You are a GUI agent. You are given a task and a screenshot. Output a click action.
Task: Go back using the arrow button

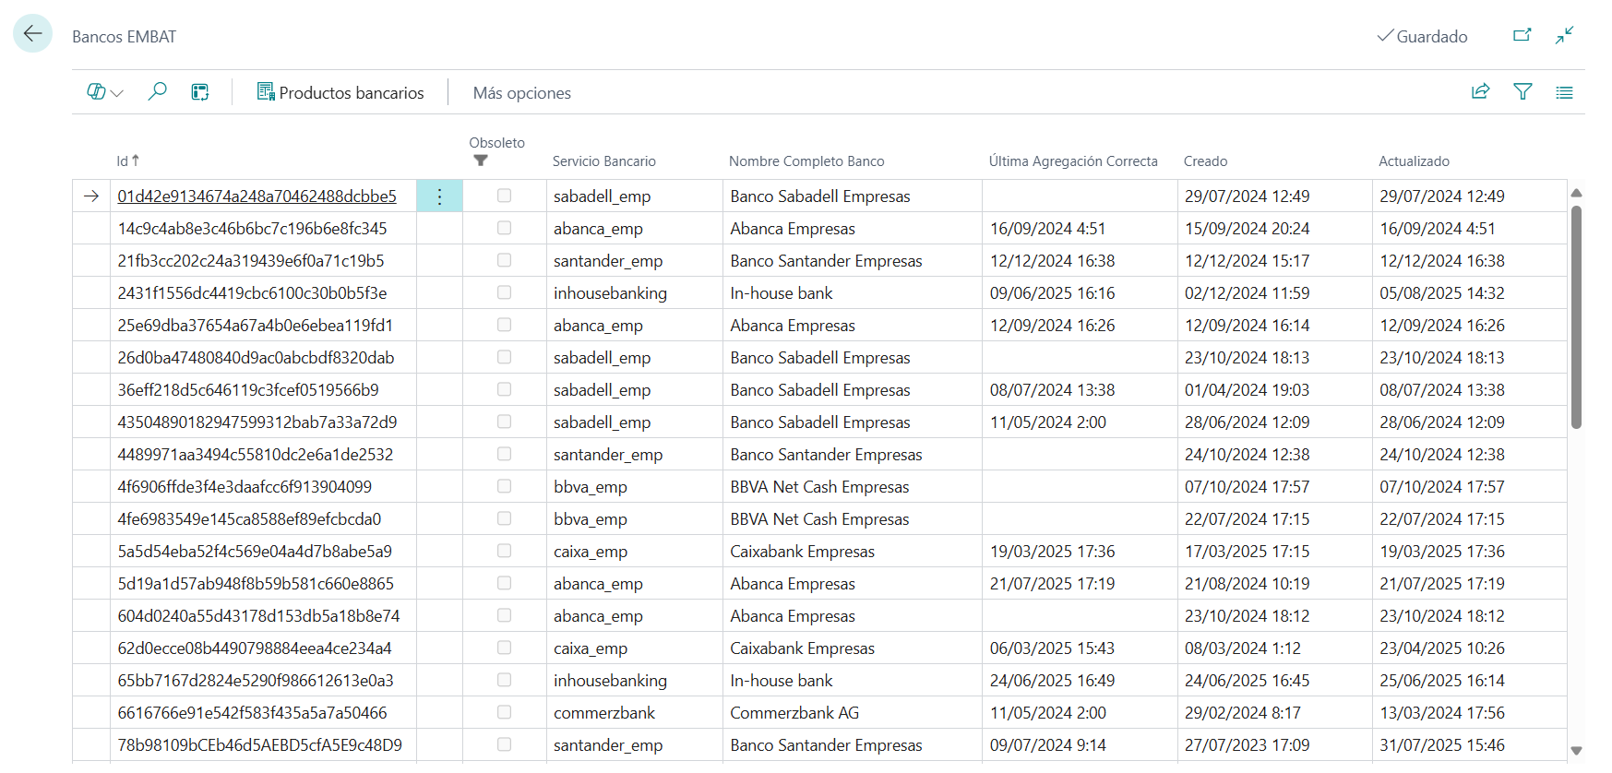click(x=32, y=34)
